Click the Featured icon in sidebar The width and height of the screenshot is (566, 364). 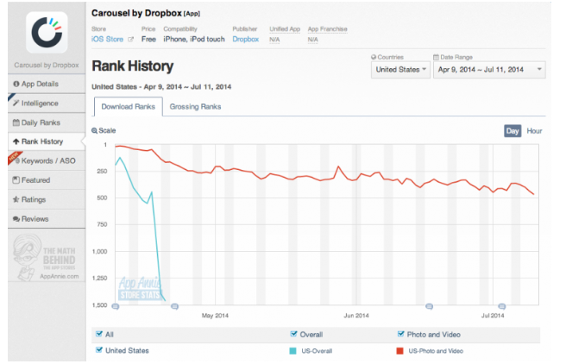point(16,180)
